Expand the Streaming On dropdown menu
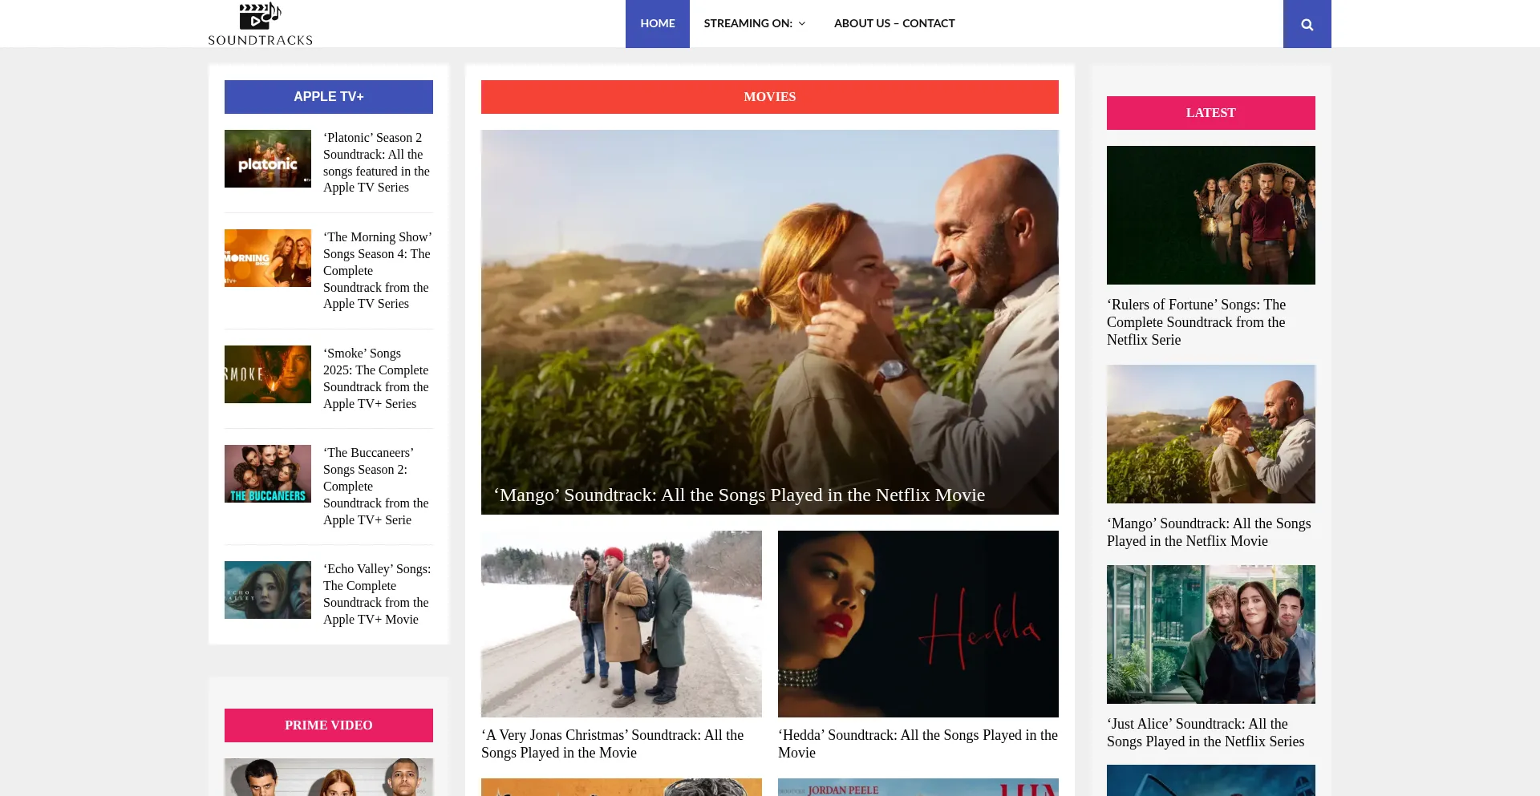 754,23
